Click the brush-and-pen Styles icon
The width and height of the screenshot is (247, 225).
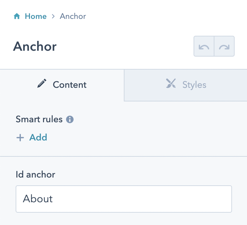coord(171,83)
